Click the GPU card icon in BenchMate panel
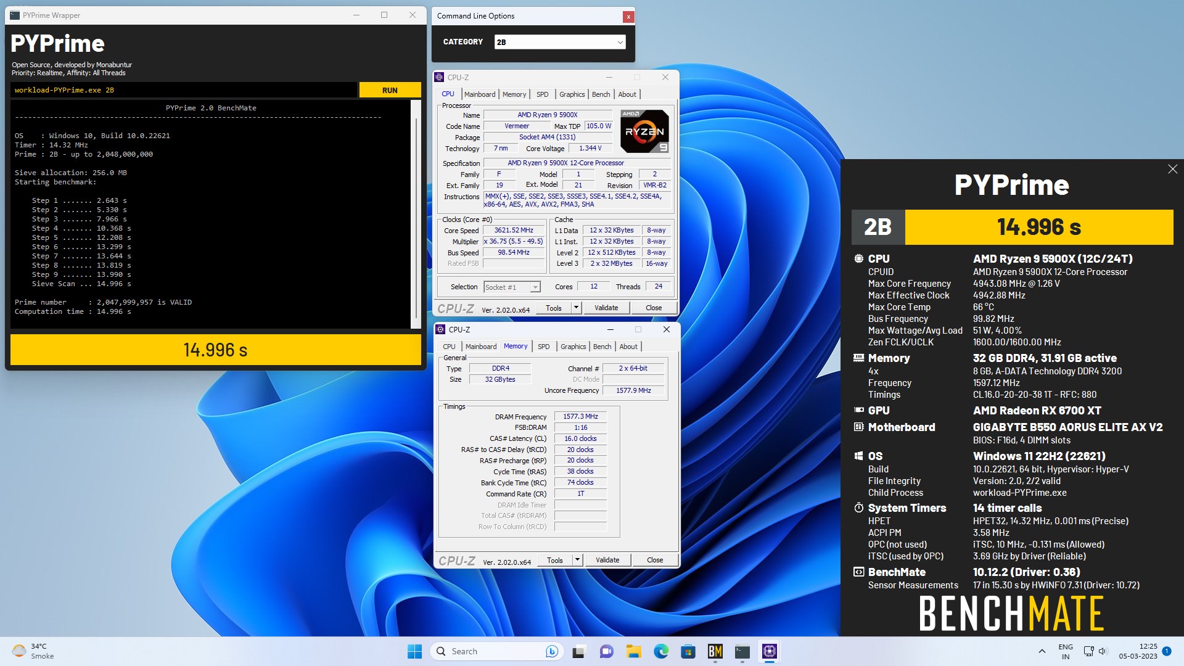Screen dimensions: 1184x666 858,410
